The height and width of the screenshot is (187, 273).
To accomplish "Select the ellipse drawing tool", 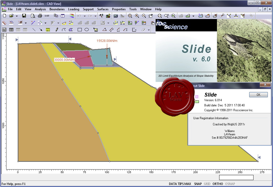I will (87, 30).
